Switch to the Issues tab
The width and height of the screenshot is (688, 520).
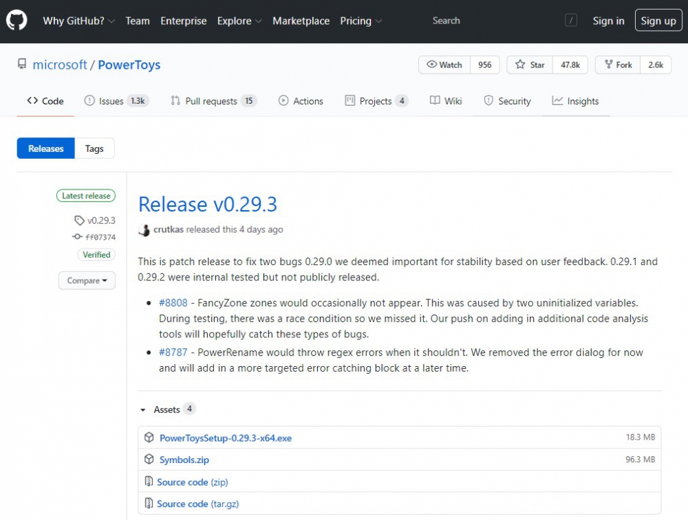coord(117,101)
